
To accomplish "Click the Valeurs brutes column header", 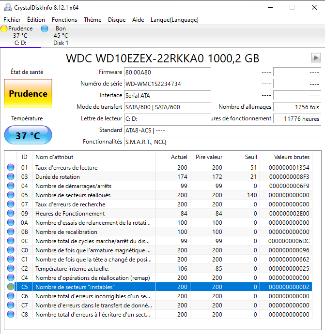I will (286, 157).
